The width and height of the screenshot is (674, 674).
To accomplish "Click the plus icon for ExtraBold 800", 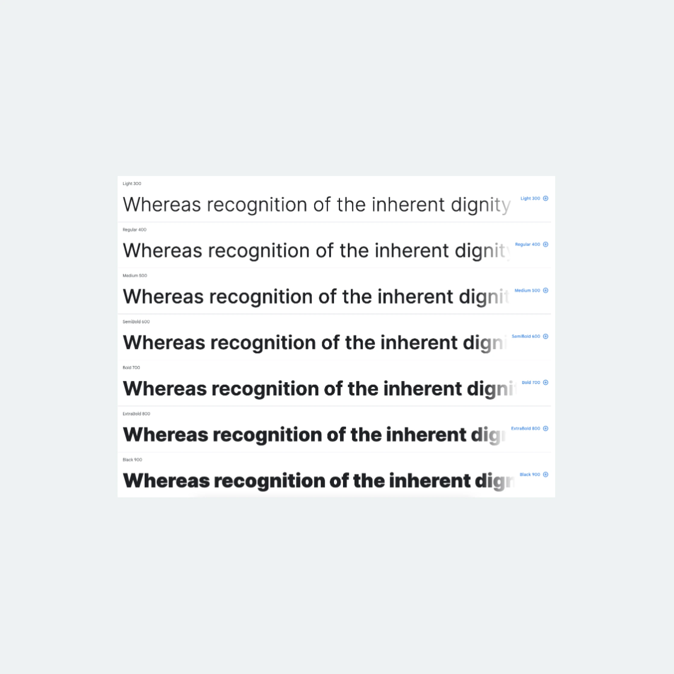I will pyautogui.click(x=546, y=428).
